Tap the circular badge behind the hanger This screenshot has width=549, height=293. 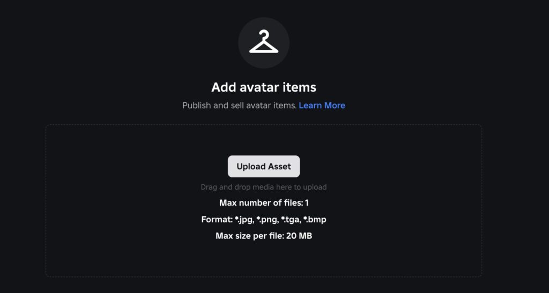(x=264, y=43)
